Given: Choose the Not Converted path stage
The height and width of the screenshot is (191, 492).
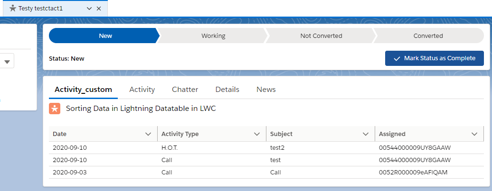Looking at the screenshot, I should 321,36.
